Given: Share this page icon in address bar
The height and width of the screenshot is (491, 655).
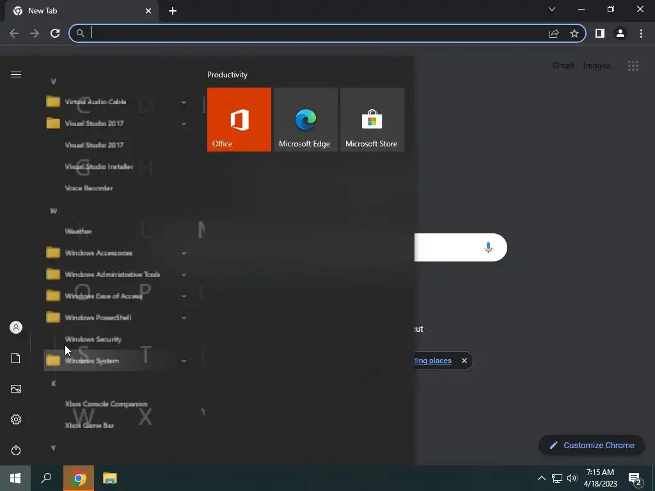Looking at the screenshot, I should [x=554, y=33].
